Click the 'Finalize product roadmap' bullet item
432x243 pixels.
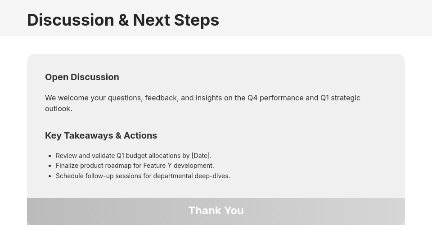[x=135, y=166]
